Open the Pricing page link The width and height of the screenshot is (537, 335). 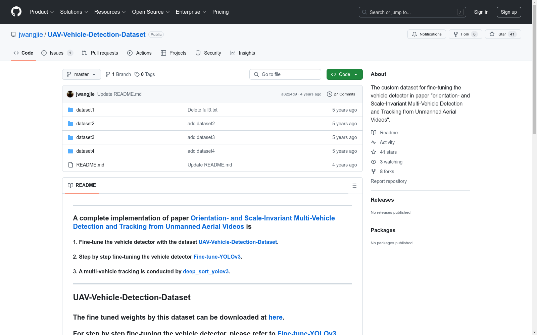pyautogui.click(x=221, y=12)
